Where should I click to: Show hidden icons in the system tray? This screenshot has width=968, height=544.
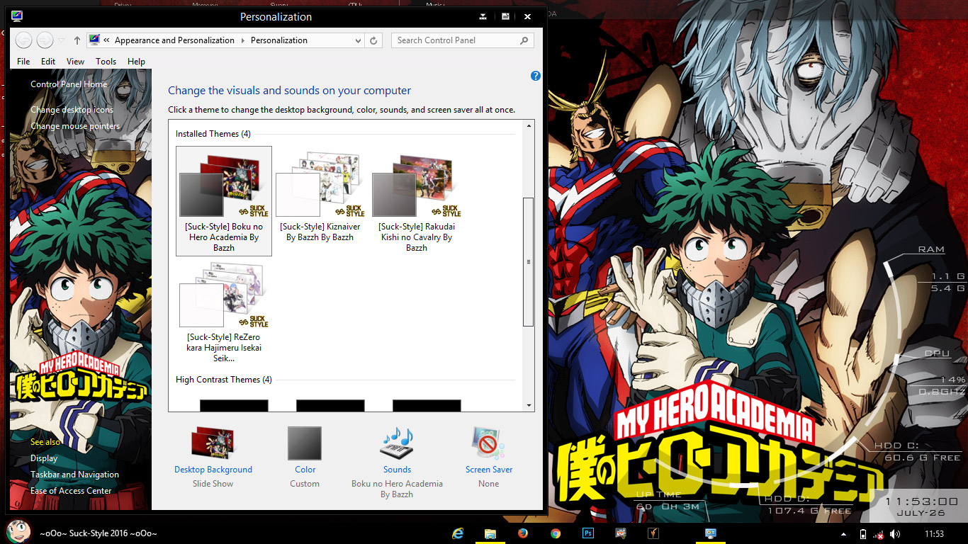tap(843, 533)
